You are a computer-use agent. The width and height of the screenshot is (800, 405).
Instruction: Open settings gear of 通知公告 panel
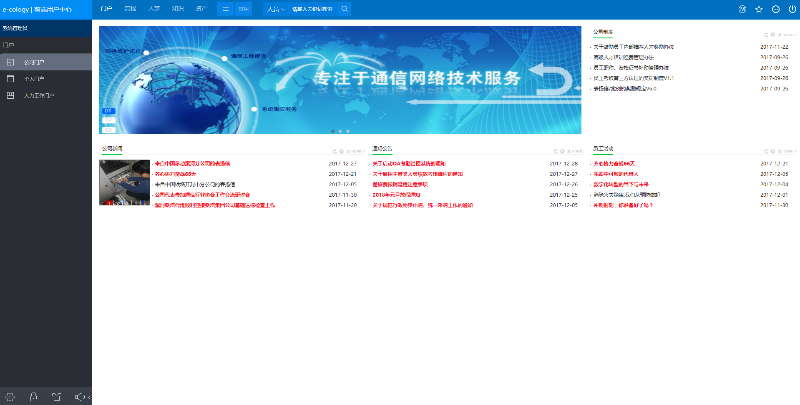562,151
